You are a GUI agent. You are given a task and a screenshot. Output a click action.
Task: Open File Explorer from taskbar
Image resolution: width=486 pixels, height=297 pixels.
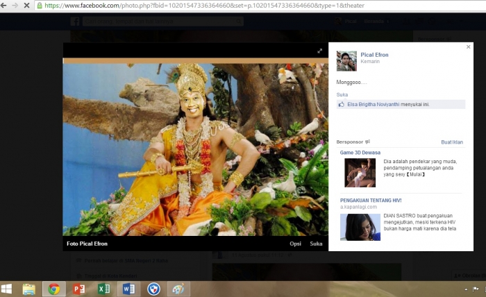tap(29, 289)
